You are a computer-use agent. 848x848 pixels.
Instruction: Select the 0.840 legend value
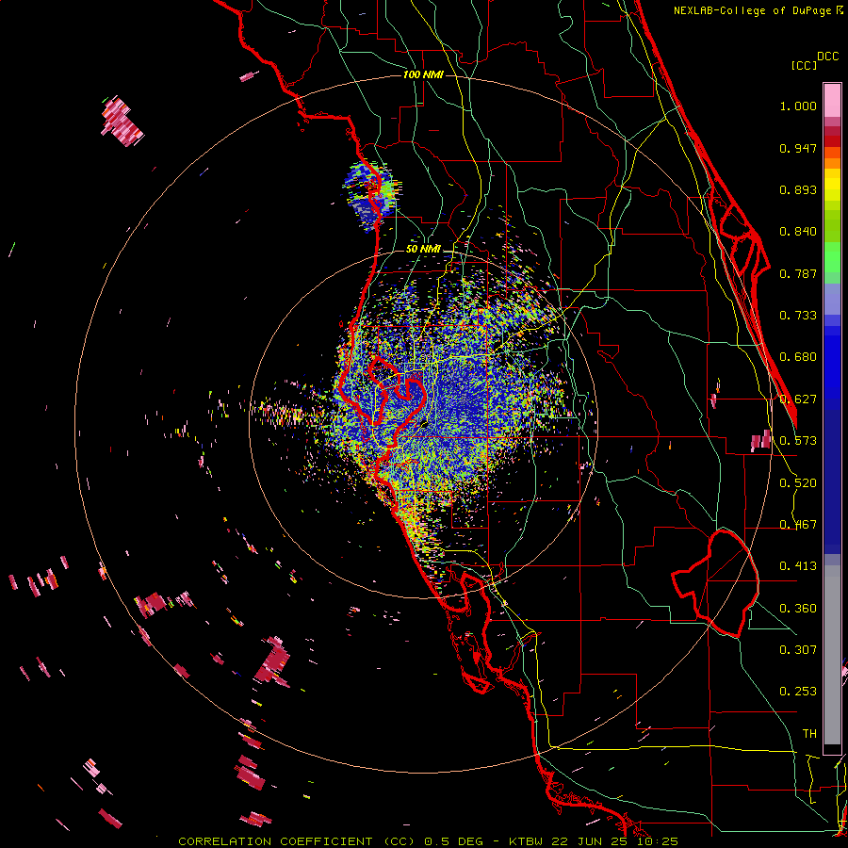point(798,232)
